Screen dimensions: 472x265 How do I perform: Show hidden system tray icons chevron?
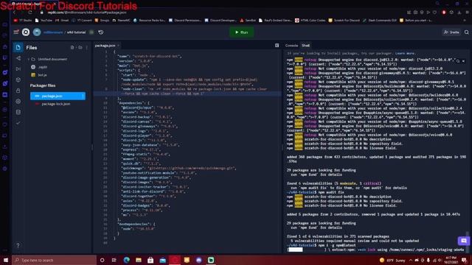click(x=411, y=260)
